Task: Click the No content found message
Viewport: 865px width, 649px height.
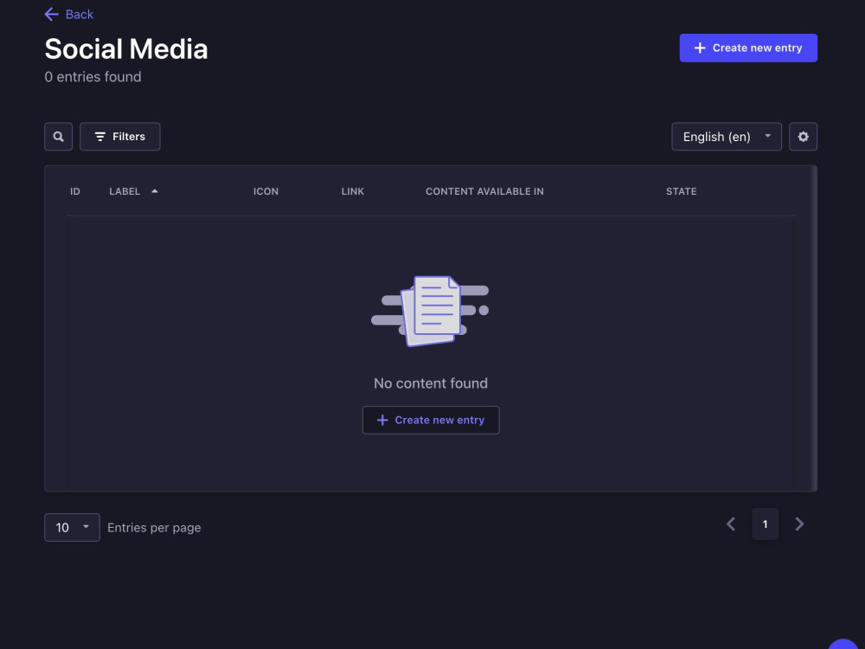Action: pyautogui.click(x=430, y=383)
